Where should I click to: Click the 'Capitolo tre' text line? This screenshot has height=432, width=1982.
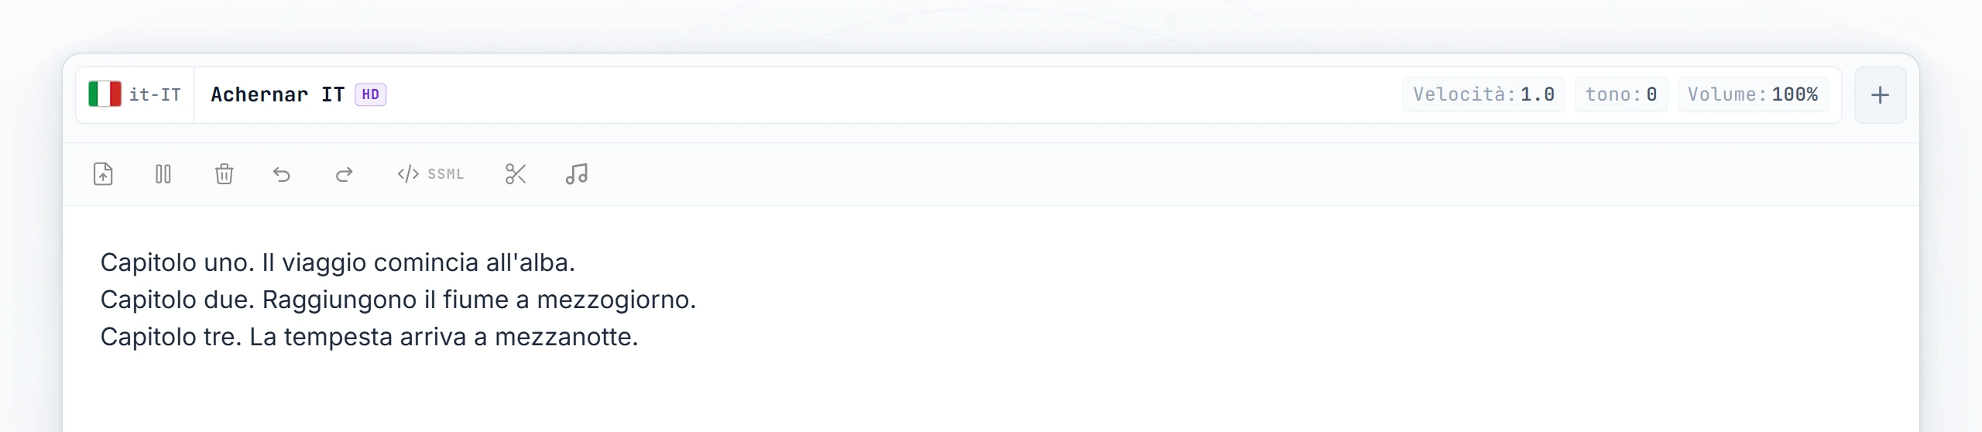click(369, 337)
